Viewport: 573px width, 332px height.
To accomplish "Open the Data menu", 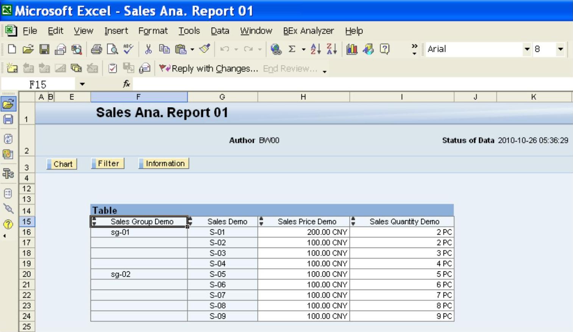I will tap(220, 31).
